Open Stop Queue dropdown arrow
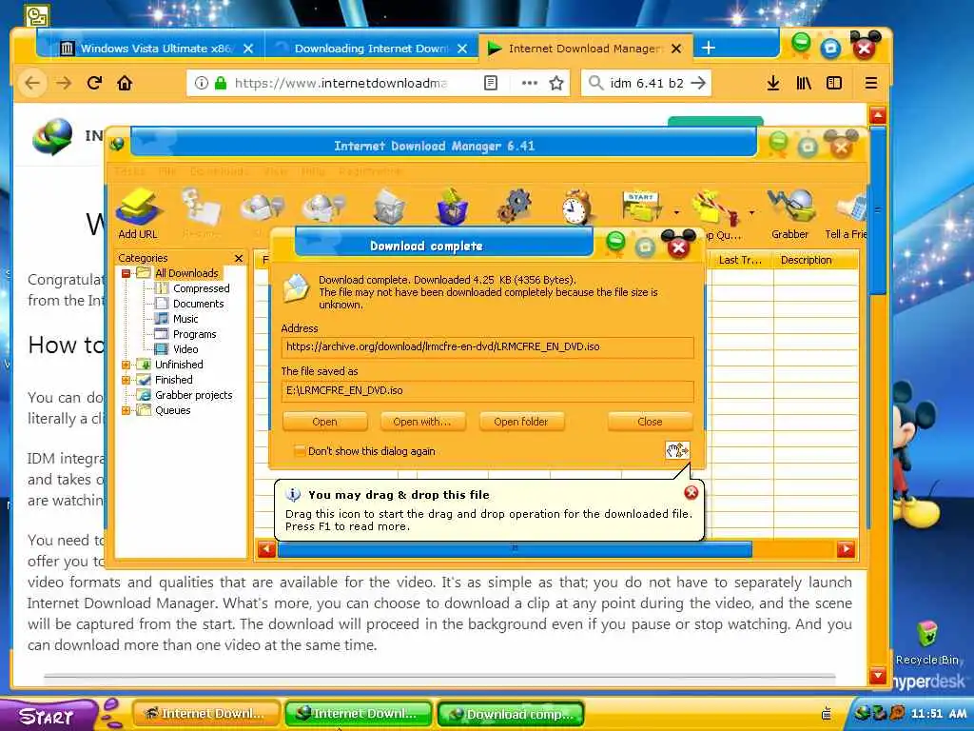 pos(751,212)
